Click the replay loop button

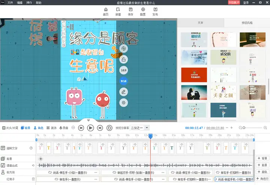pyautogui.click(x=109, y=128)
